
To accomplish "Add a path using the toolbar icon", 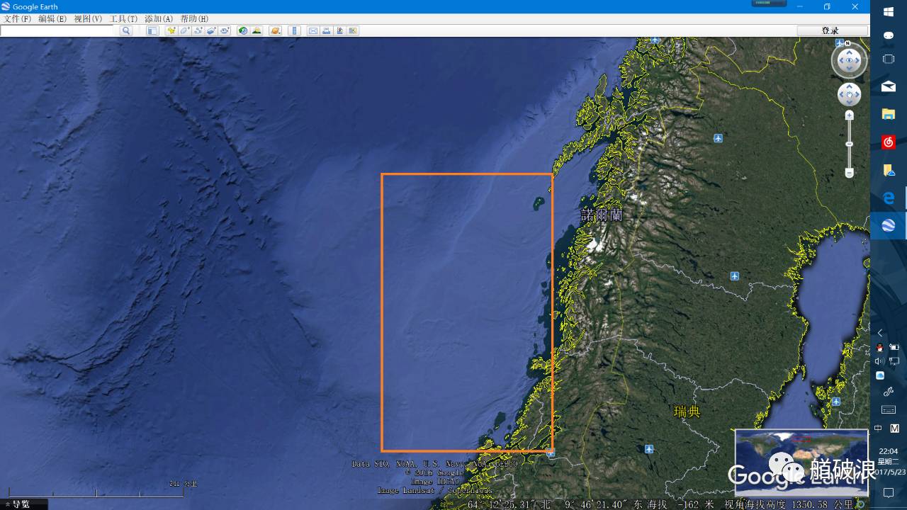I will tap(198, 30).
